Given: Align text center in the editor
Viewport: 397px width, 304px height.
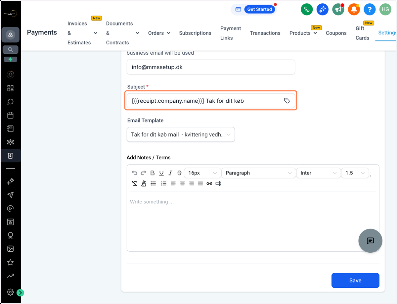Looking at the screenshot, I should 182,183.
